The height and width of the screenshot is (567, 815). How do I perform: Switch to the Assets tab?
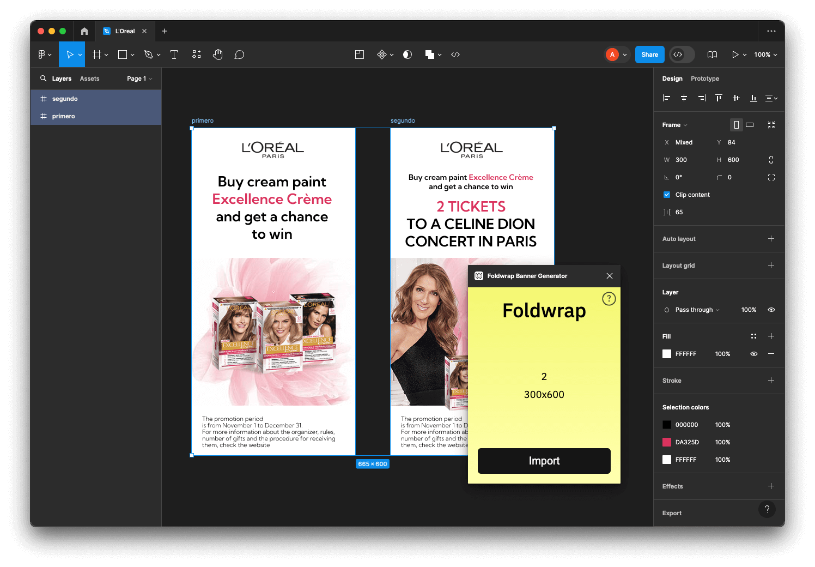tap(89, 79)
